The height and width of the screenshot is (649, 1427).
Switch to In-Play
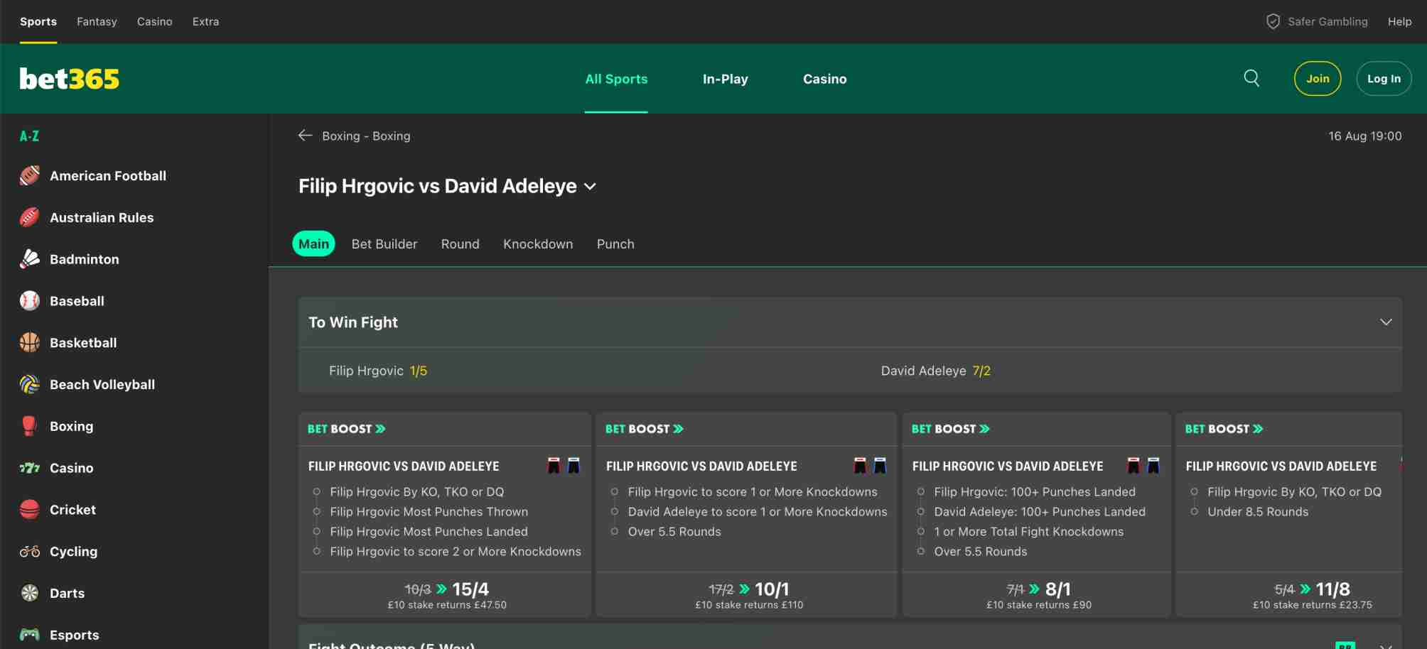[726, 79]
